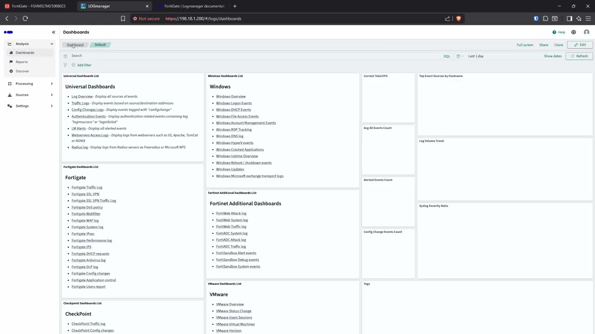Open FortiSandbox Alert events link
595x334 pixels.
pyautogui.click(x=236, y=253)
